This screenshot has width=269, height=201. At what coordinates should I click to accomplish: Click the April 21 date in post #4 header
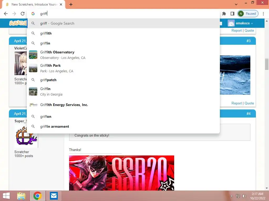click(20, 114)
